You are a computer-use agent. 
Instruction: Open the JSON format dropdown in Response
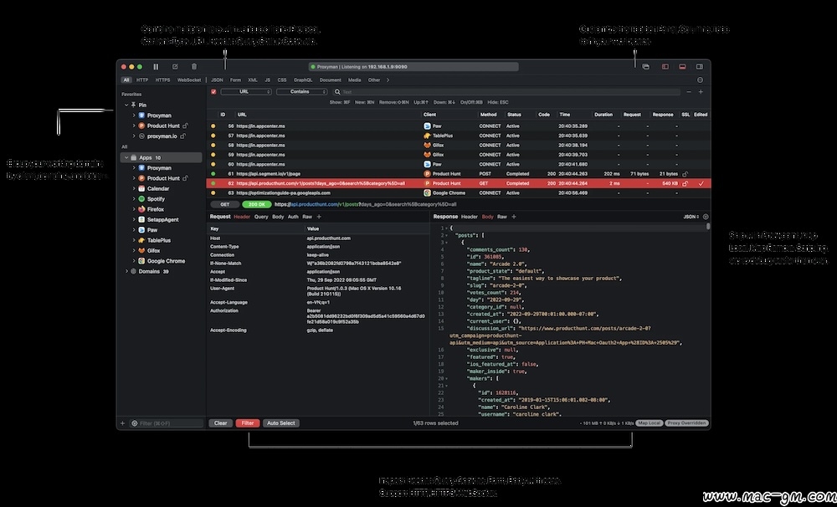click(691, 217)
